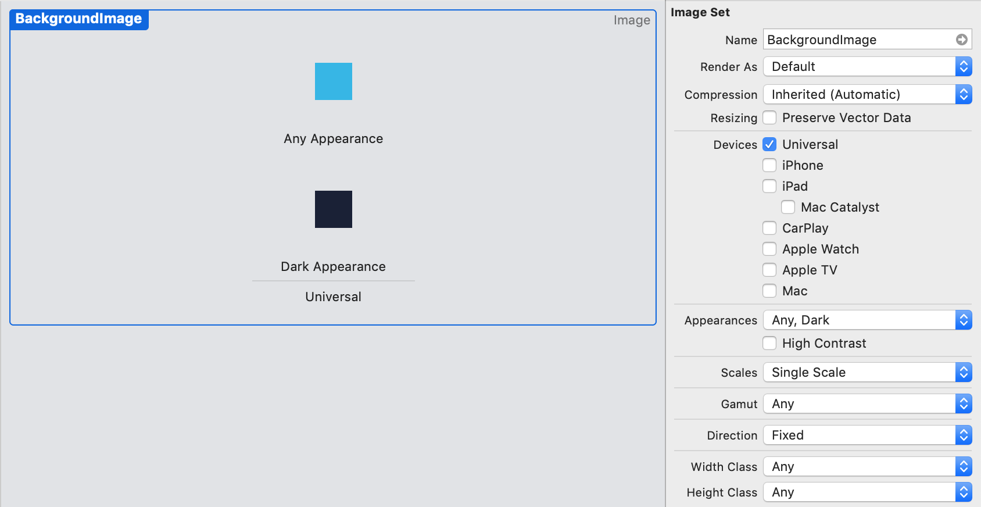Tick the iPad device checkbox
Image resolution: width=981 pixels, height=507 pixels.
769,186
